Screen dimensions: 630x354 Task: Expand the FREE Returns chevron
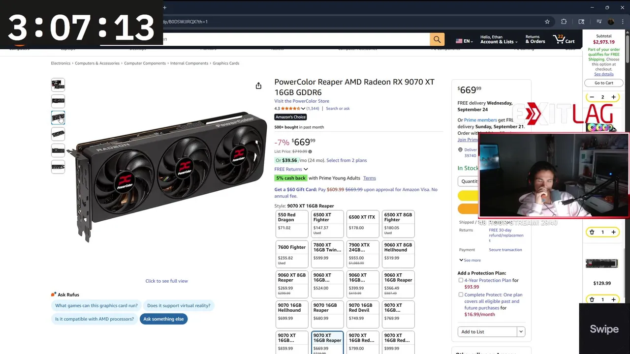click(x=306, y=169)
